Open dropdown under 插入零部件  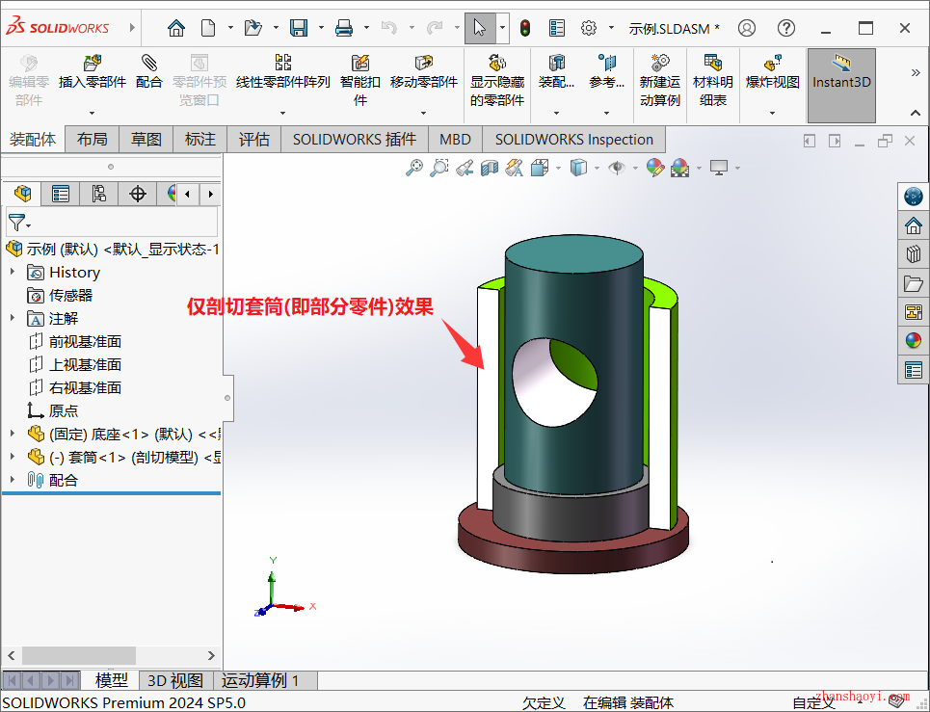tap(93, 113)
